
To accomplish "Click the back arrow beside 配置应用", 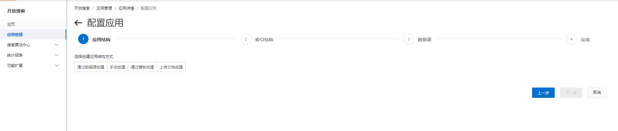I will (x=78, y=23).
